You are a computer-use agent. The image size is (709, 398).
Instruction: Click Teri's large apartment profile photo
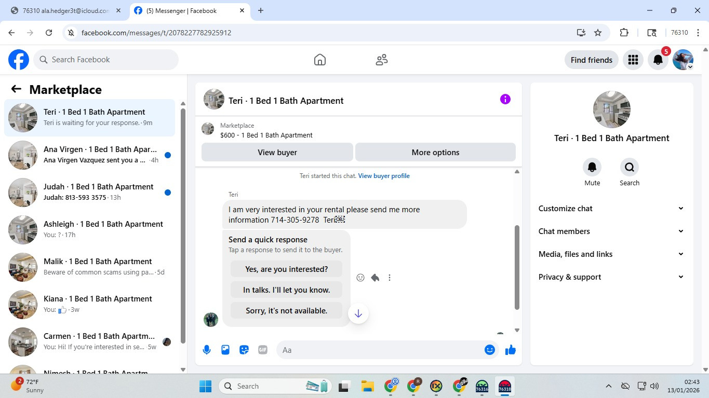612,109
